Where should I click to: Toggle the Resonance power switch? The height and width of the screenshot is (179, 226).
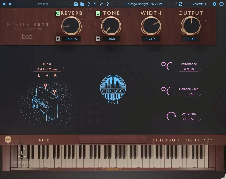[164, 64]
